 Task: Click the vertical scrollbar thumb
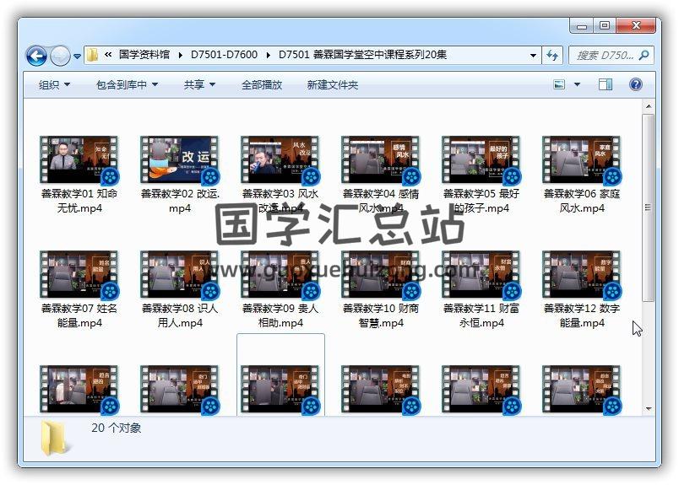[x=648, y=207]
